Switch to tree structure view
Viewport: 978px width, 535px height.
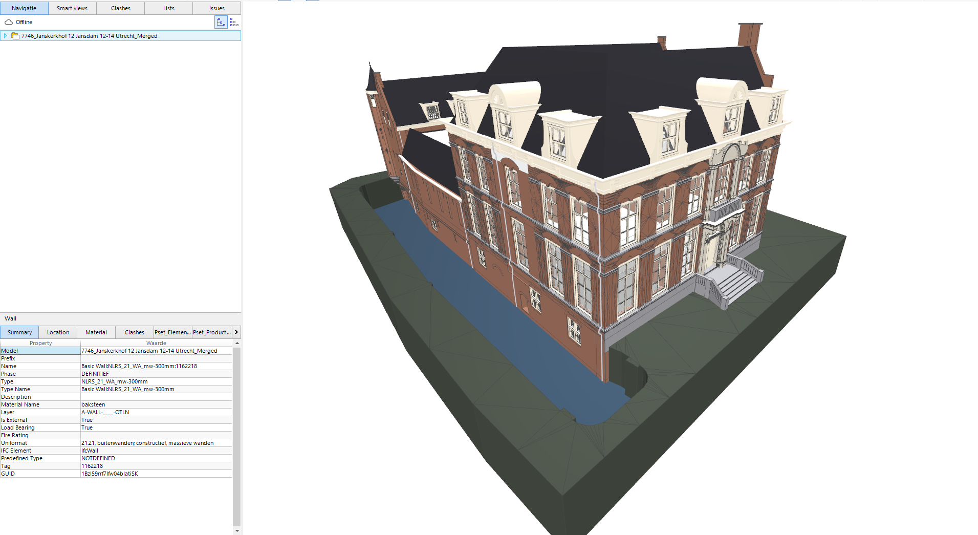coord(221,22)
